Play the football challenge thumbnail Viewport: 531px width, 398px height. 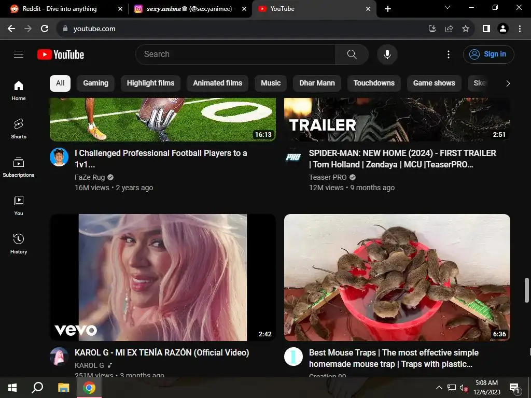163,120
